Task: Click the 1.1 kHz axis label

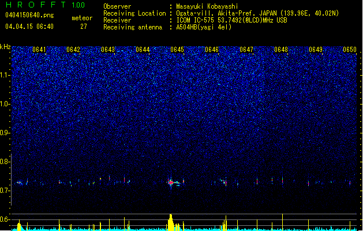Action: (x=5, y=75)
